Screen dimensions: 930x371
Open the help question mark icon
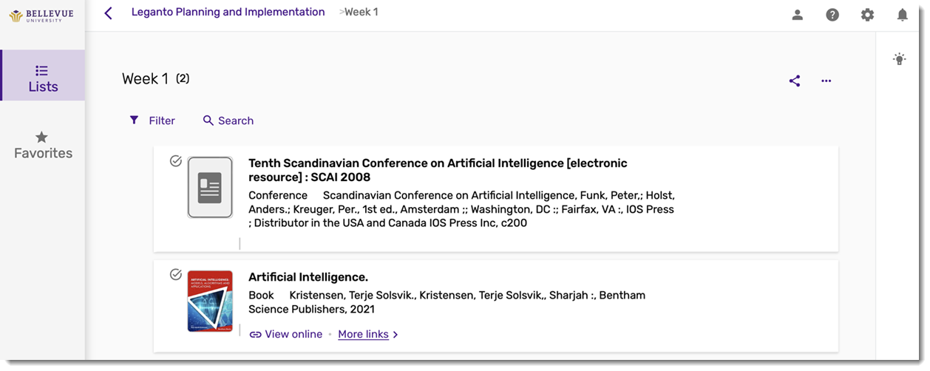coord(832,15)
